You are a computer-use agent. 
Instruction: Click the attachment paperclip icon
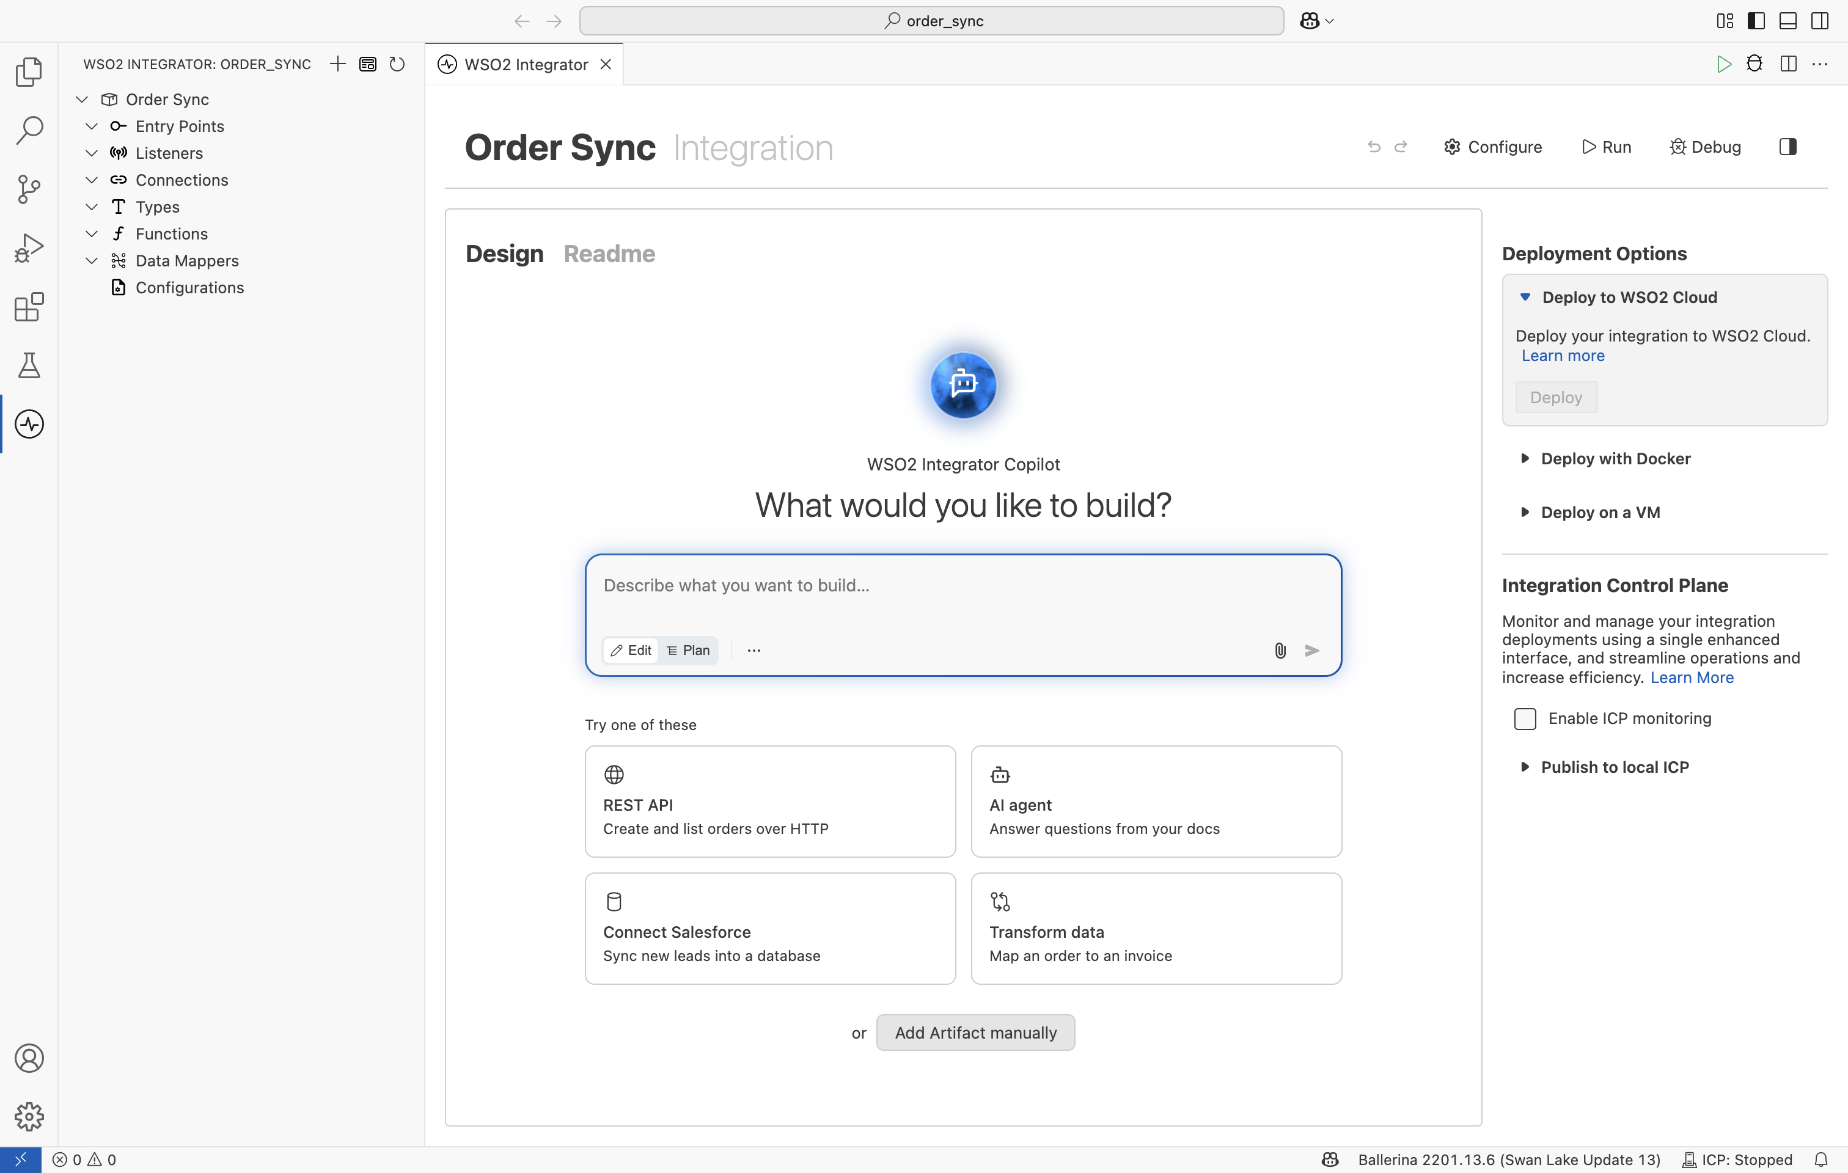click(1280, 651)
